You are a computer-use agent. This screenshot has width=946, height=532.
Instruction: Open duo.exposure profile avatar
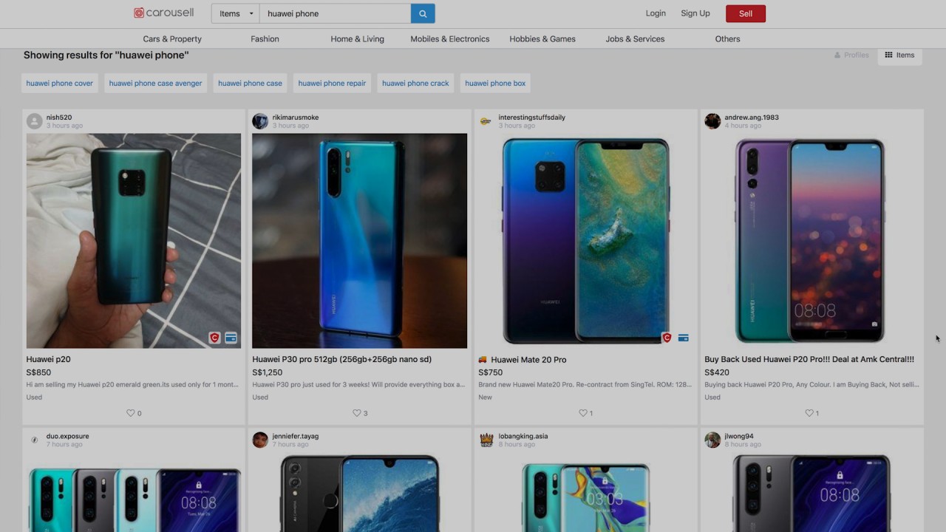point(34,440)
